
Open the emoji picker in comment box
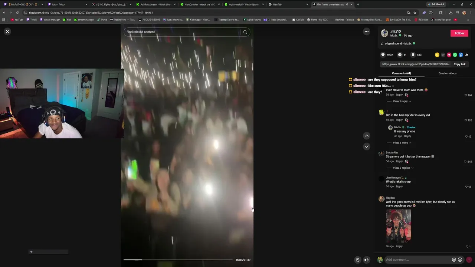point(460,260)
